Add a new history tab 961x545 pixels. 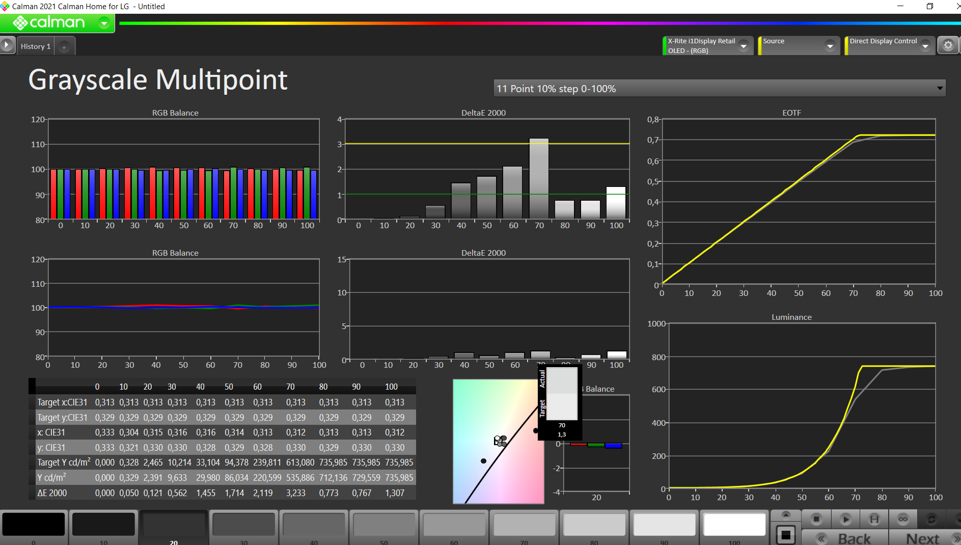[64, 47]
